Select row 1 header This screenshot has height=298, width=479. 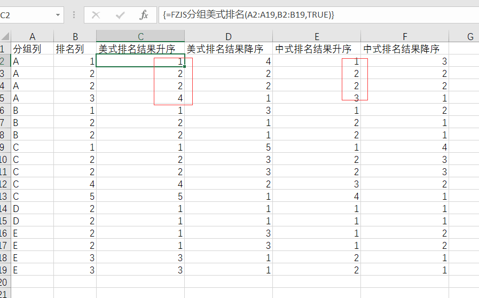coord(5,49)
